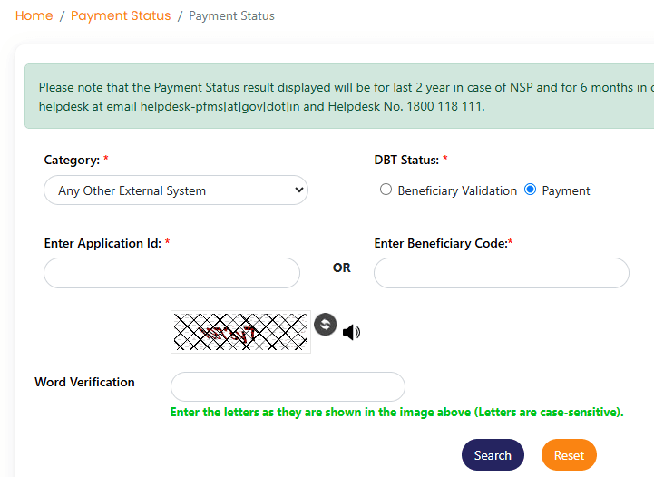Click the orange Reset button
Screen dimensions: 654x477
click(569, 455)
